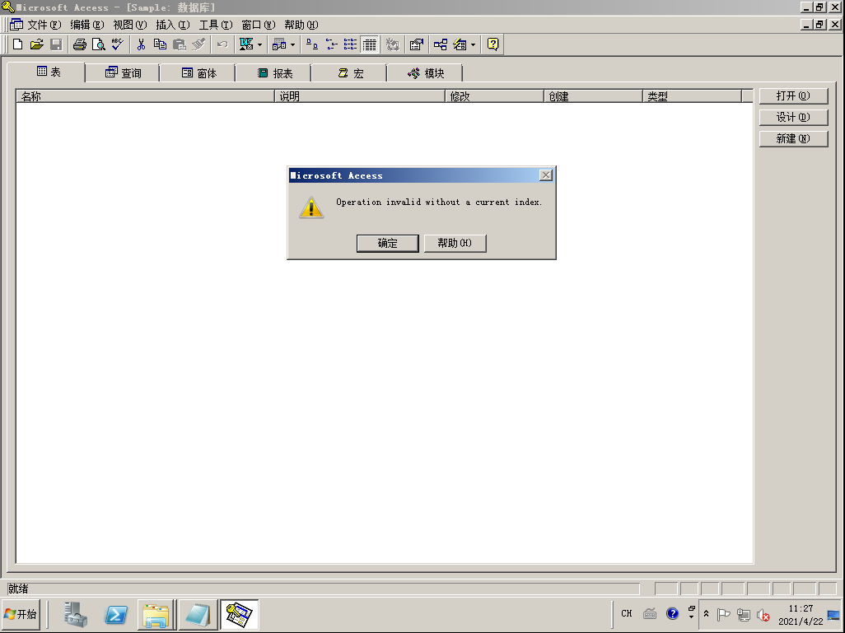Click the Format Painter brush icon
Image resolution: width=845 pixels, height=633 pixels.
(x=198, y=44)
